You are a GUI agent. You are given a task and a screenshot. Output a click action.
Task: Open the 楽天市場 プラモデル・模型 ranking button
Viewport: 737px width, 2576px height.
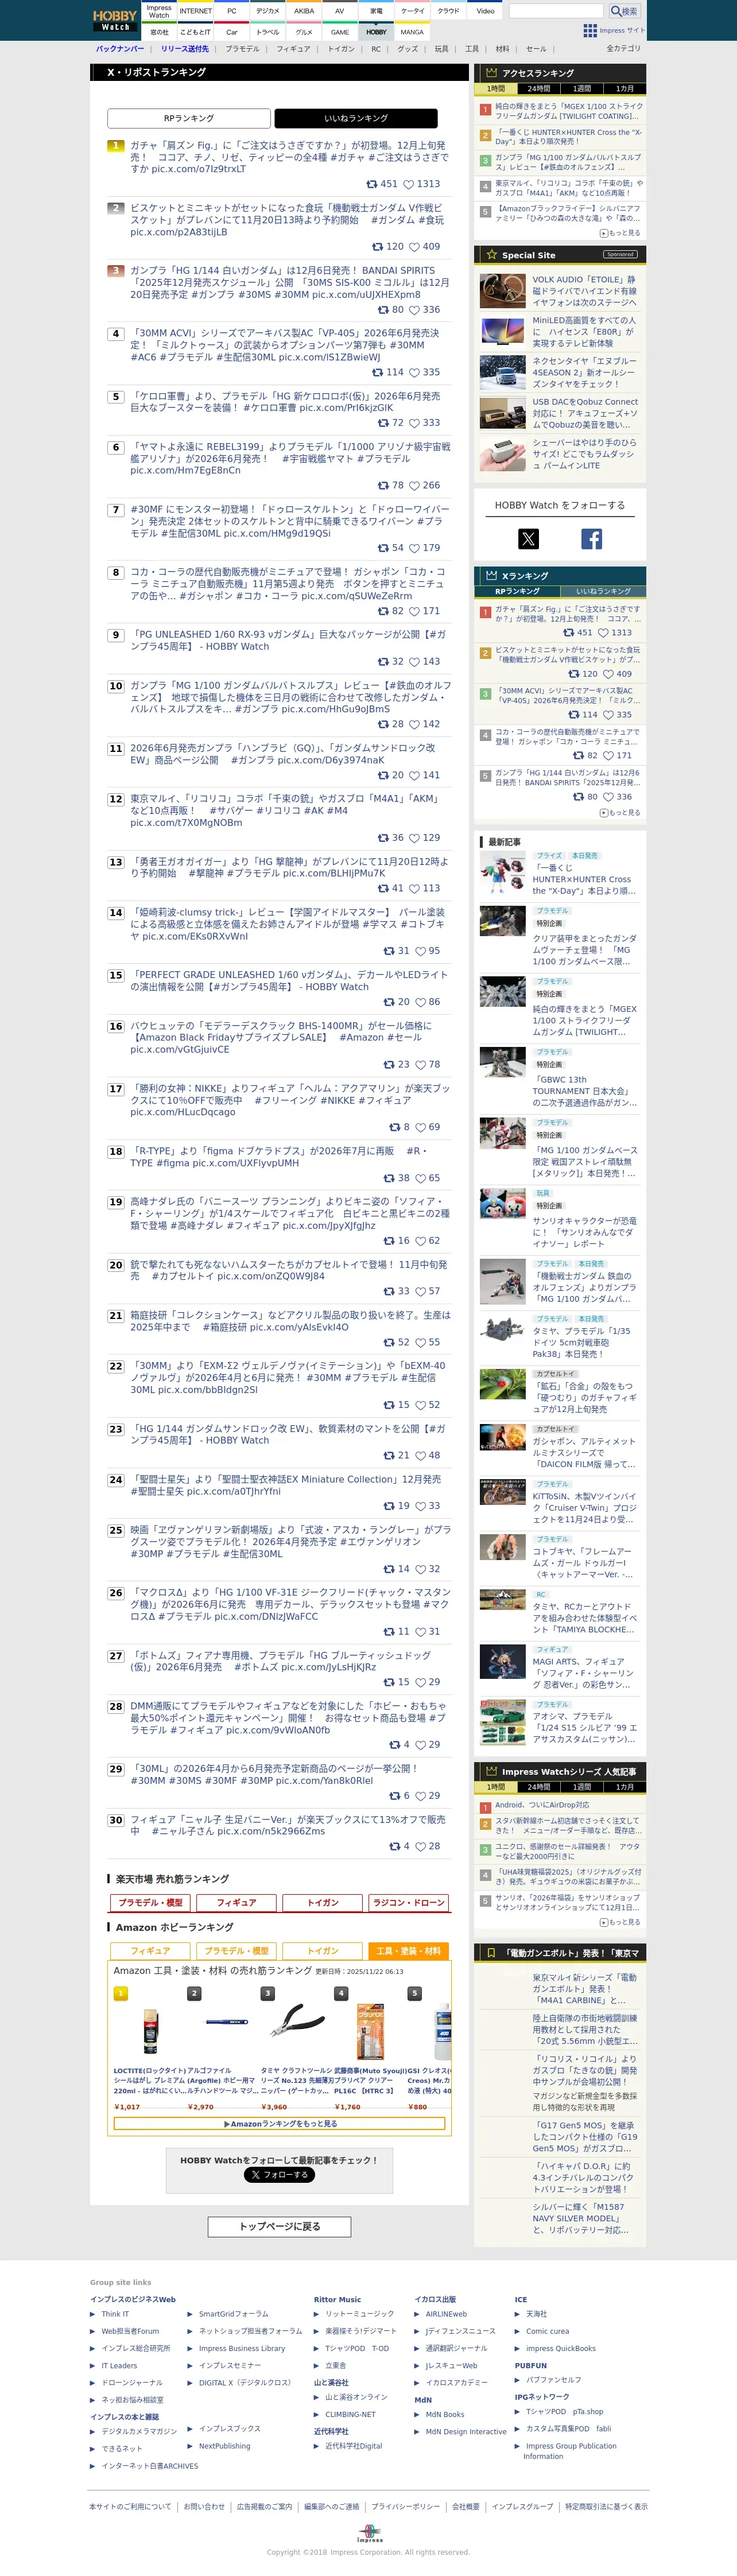[x=150, y=1902]
